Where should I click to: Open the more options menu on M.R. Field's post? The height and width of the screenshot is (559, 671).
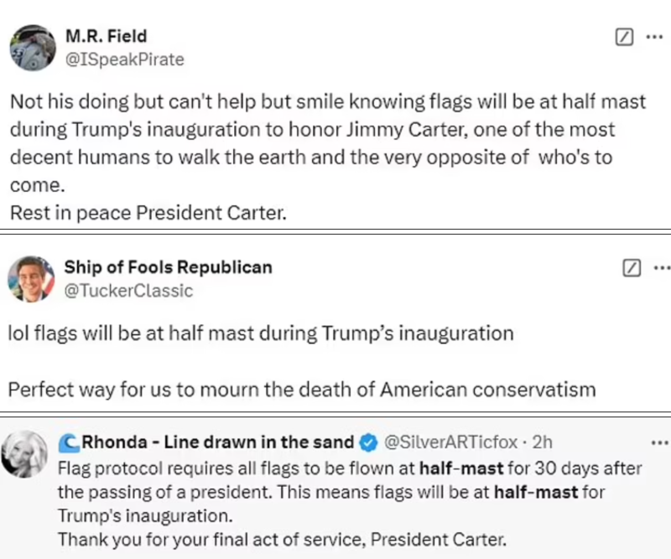coord(654,37)
